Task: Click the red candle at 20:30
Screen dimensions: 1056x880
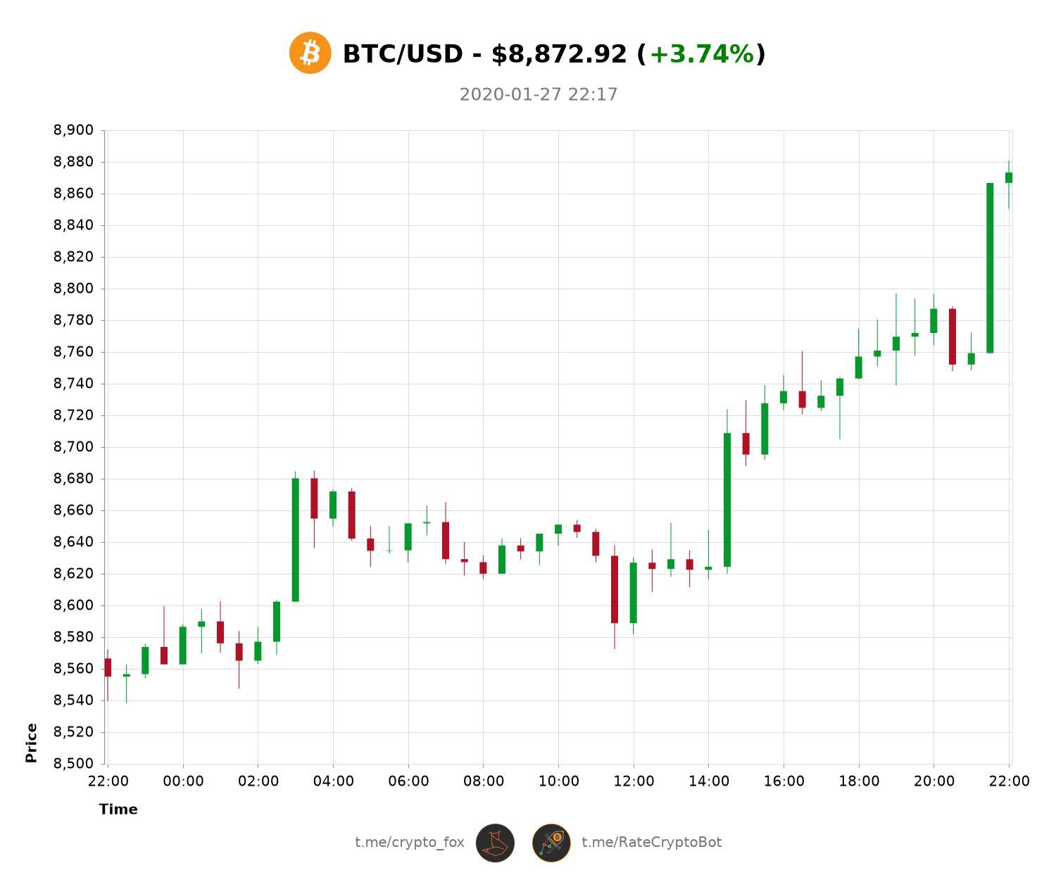Action: (x=953, y=337)
